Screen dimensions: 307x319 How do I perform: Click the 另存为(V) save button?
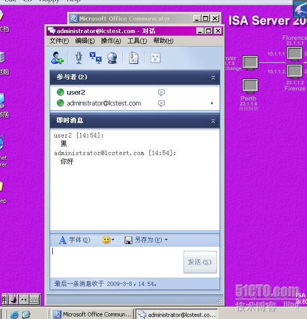point(143,240)
